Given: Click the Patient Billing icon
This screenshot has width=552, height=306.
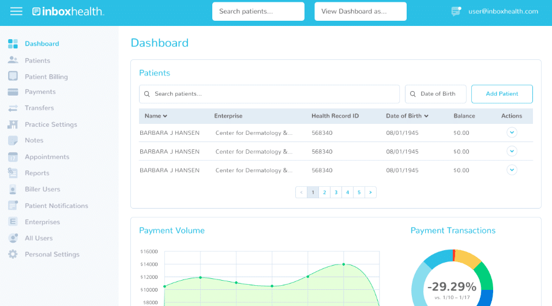Looking at the screenshot, I should coord(13,76).
